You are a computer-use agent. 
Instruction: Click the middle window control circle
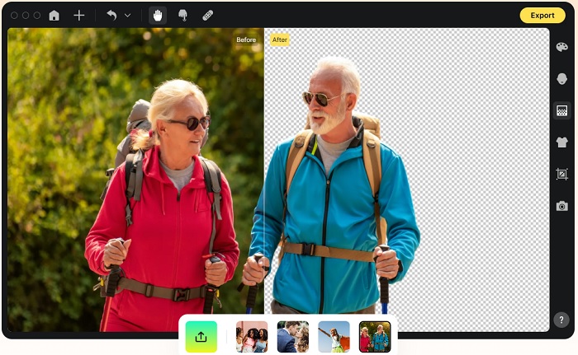pyautogui.click(x=26, y=16)
